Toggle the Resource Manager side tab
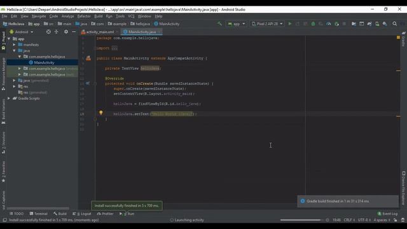Image resolution: width=407 pixels, height=229 pixels. 3,74
